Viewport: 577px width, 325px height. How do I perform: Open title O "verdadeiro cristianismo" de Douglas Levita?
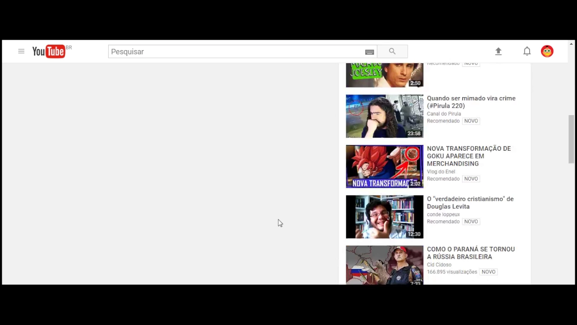tap(470, 203)
